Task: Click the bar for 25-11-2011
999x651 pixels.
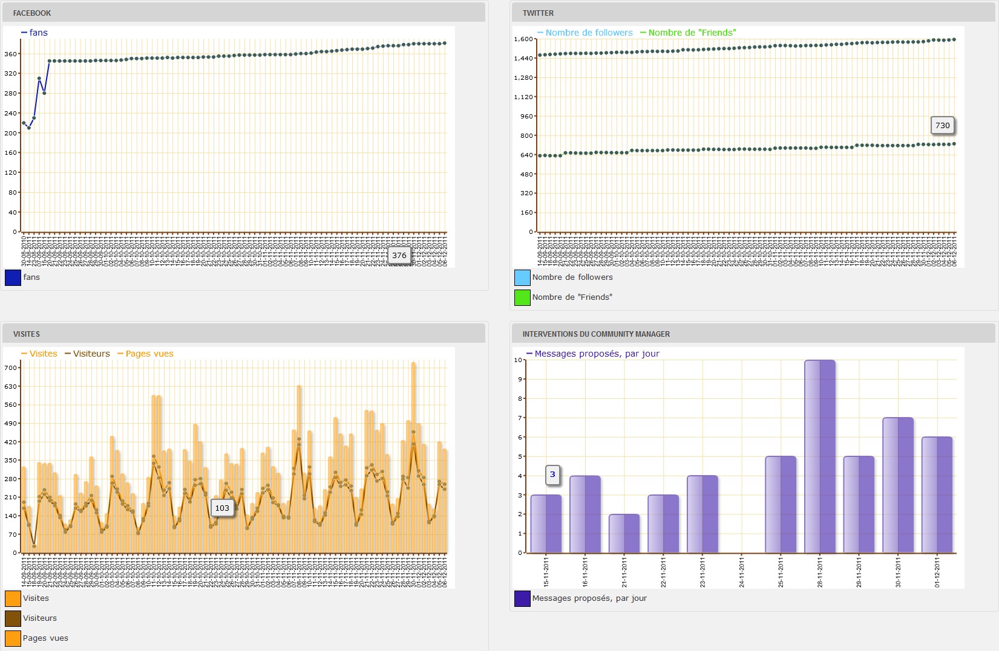Action: coord(781,505)
